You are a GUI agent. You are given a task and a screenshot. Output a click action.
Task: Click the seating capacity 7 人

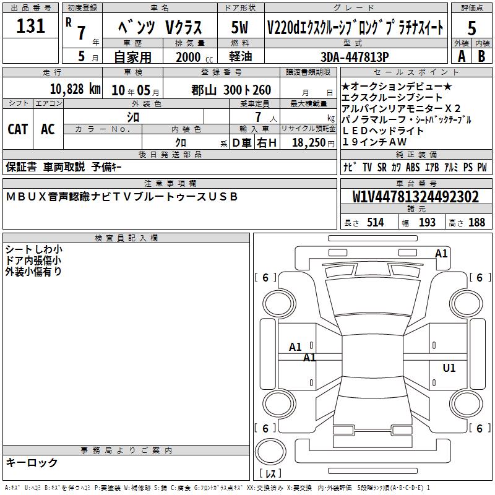pyautogui.click(x=266, y=118)
